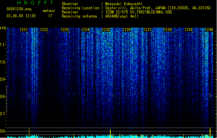This screenshot has width=217, height=138.
Task: Click the 1236 time marker
Action: click(x=127, y=30)
